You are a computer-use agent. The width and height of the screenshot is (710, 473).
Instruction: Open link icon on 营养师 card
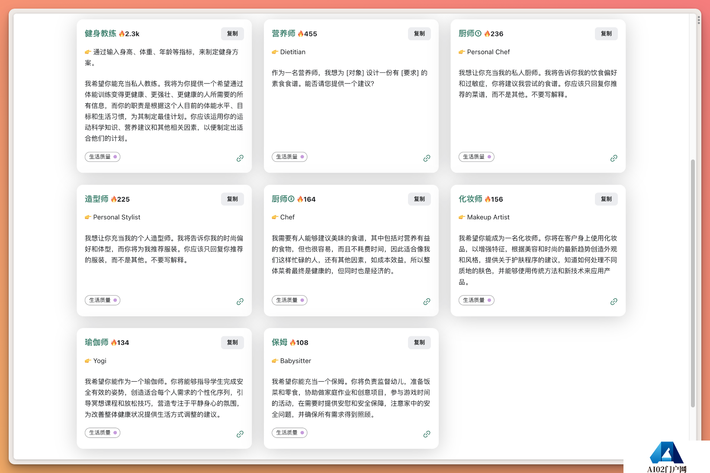427,158
